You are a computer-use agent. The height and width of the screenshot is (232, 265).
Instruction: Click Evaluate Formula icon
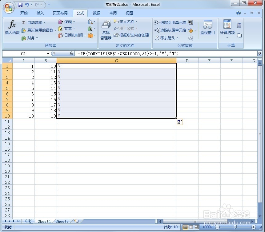coord(191,38)
